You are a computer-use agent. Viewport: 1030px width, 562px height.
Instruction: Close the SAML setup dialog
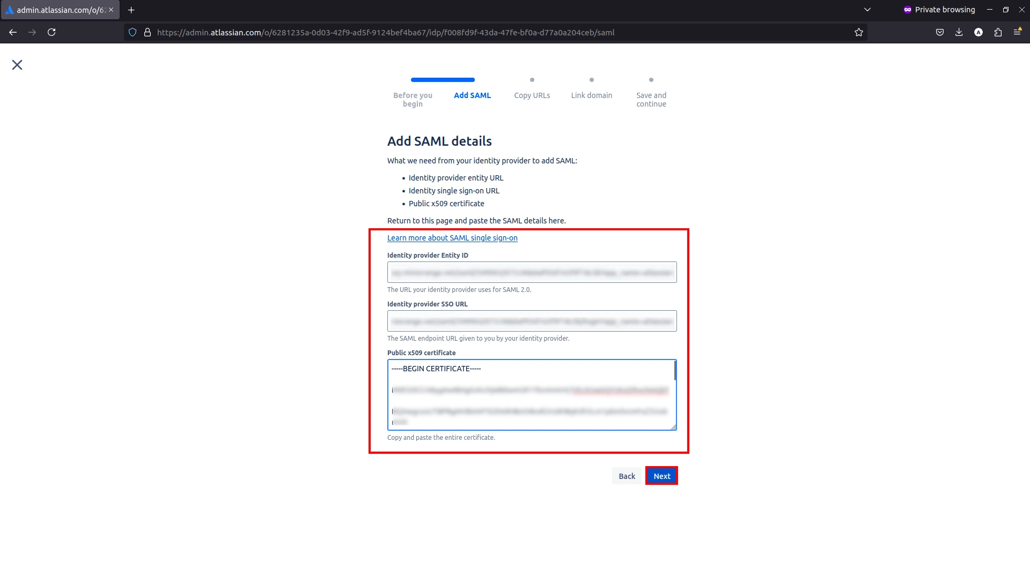pos(17,64)
